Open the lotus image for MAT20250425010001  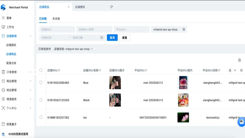[x=183, y=117]
